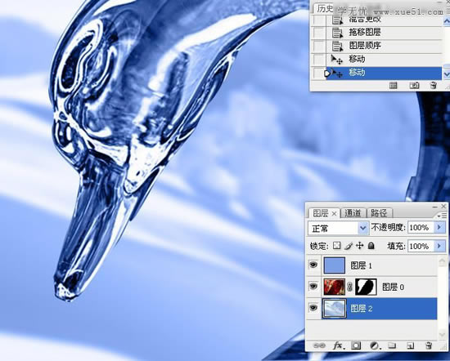Image resolution: width=450 pixels, height=361 pixels.
Task: Switch to the 通道 tab
Action: [353, 213]
